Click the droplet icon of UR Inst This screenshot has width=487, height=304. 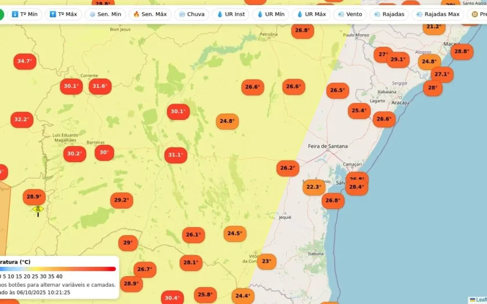click(220, 14)
